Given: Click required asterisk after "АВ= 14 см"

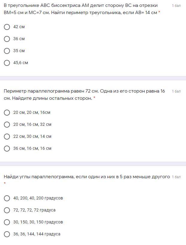Looking at the screenshot, I should tap(159, 12).
